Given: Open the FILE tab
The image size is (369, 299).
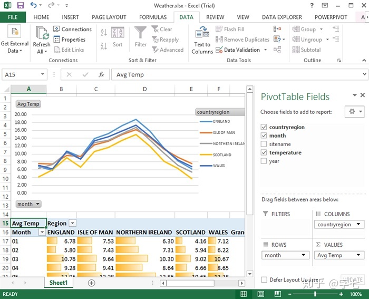Looking at the screenshot, I should (13, 17).
